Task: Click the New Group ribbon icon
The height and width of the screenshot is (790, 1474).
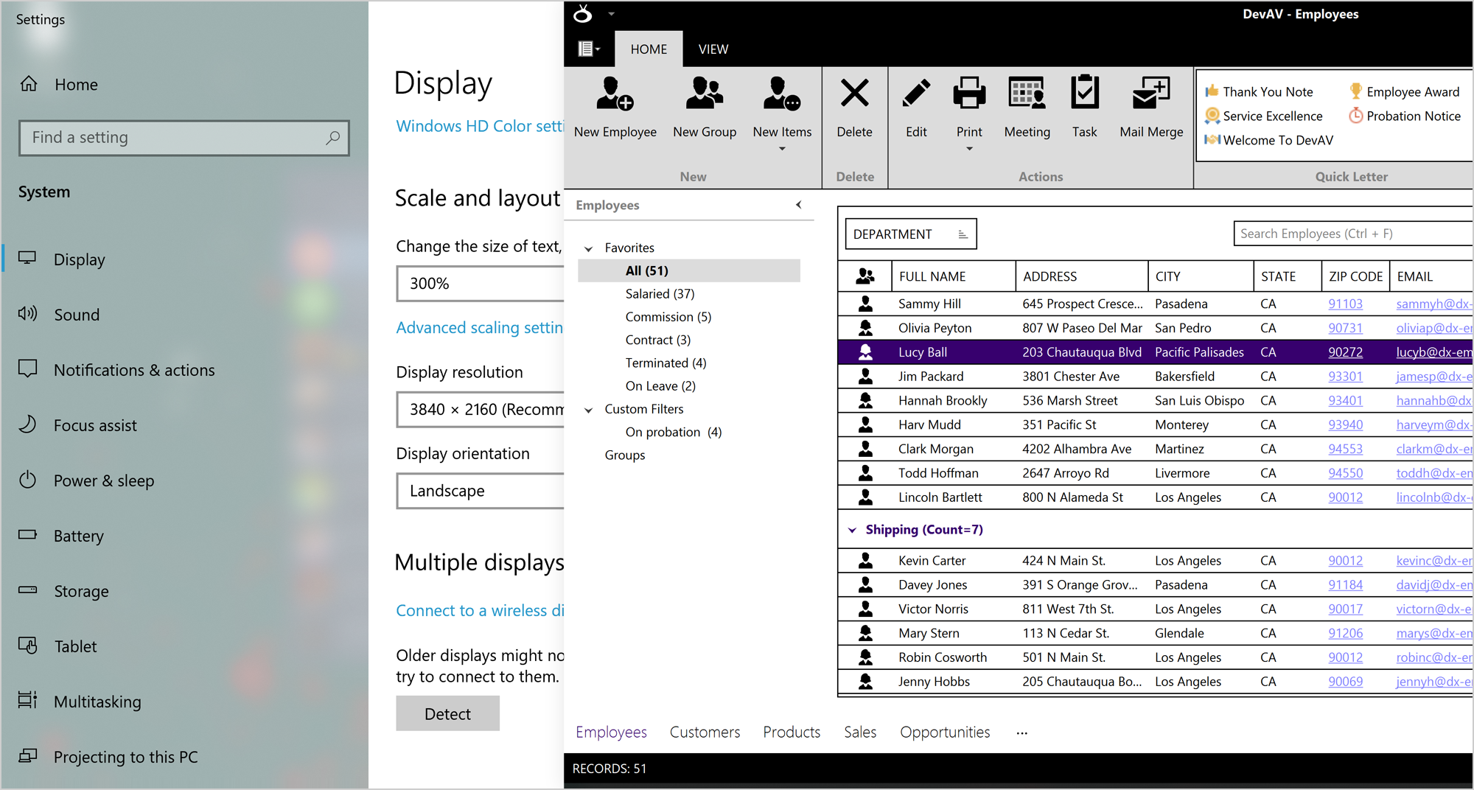Action: 704,94
